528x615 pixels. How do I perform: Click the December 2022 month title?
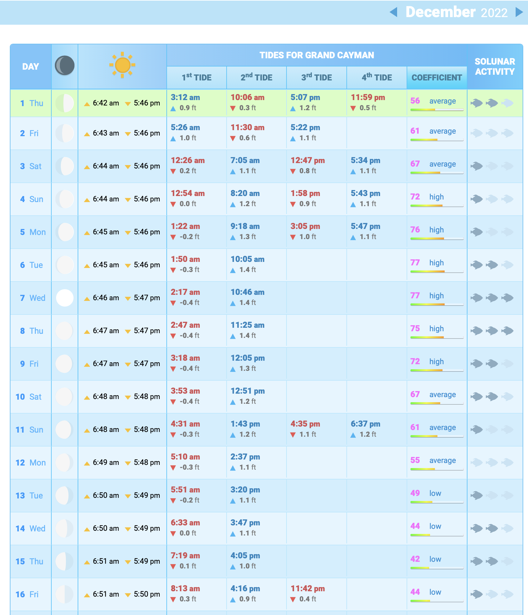click(456, 12)
